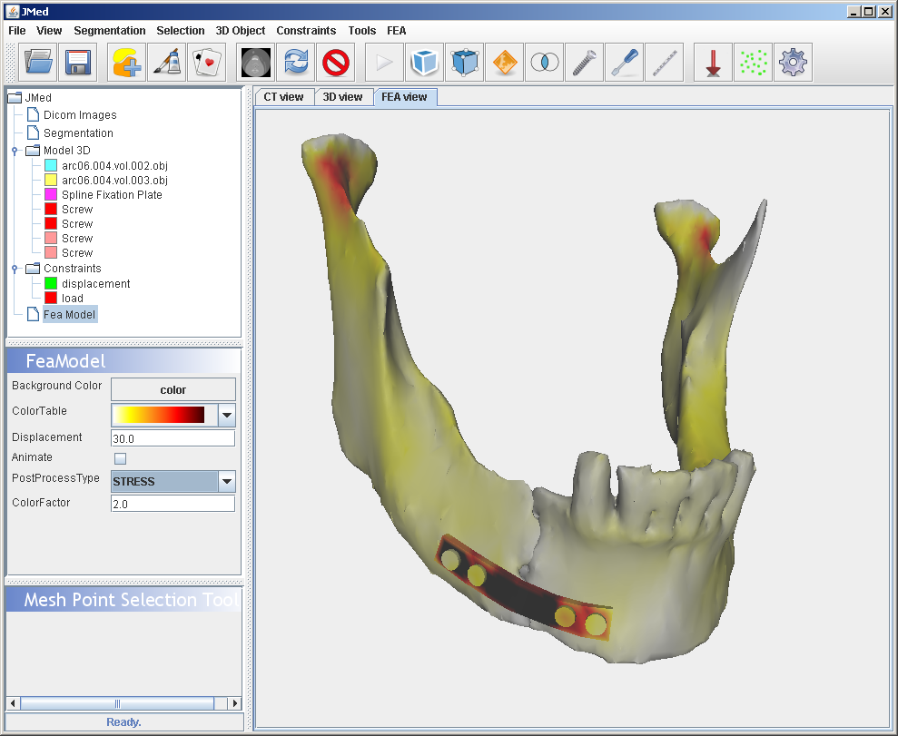Click the overlapping circles boolean icon
Screen dimensions: 898x736
[545, 63]
